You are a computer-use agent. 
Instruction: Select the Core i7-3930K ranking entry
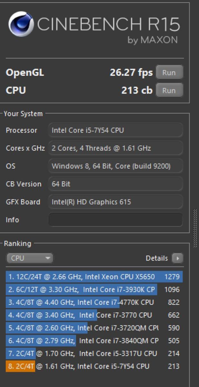click(94, 290)
